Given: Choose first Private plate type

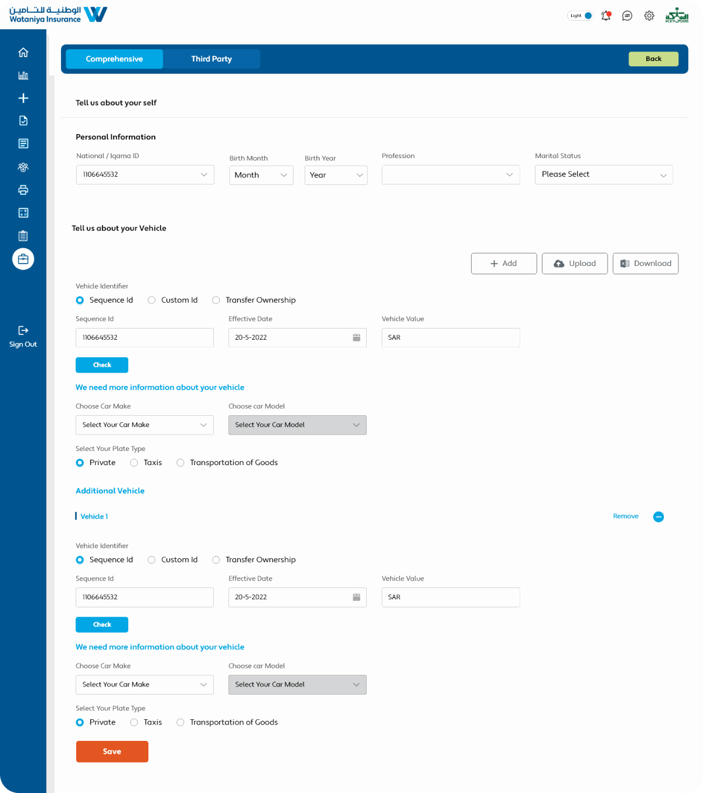Looking at the screenshot, I should tap(80, 463).
